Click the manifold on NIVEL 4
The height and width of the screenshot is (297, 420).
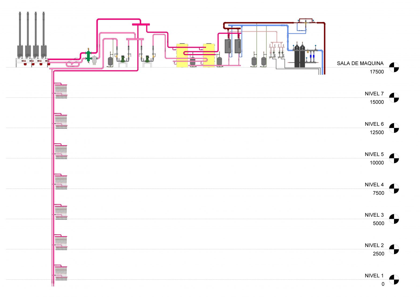(61, 182)
